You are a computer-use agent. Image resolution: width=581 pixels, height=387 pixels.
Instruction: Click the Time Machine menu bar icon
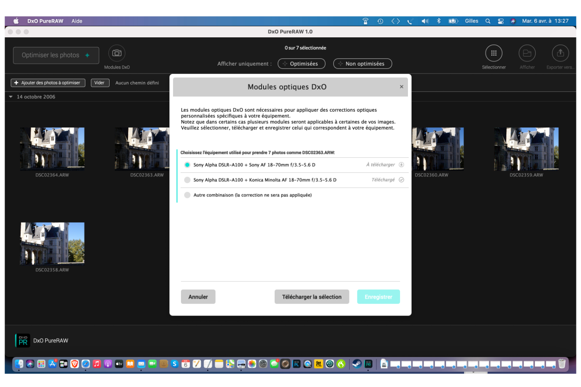tap(380, 21)
